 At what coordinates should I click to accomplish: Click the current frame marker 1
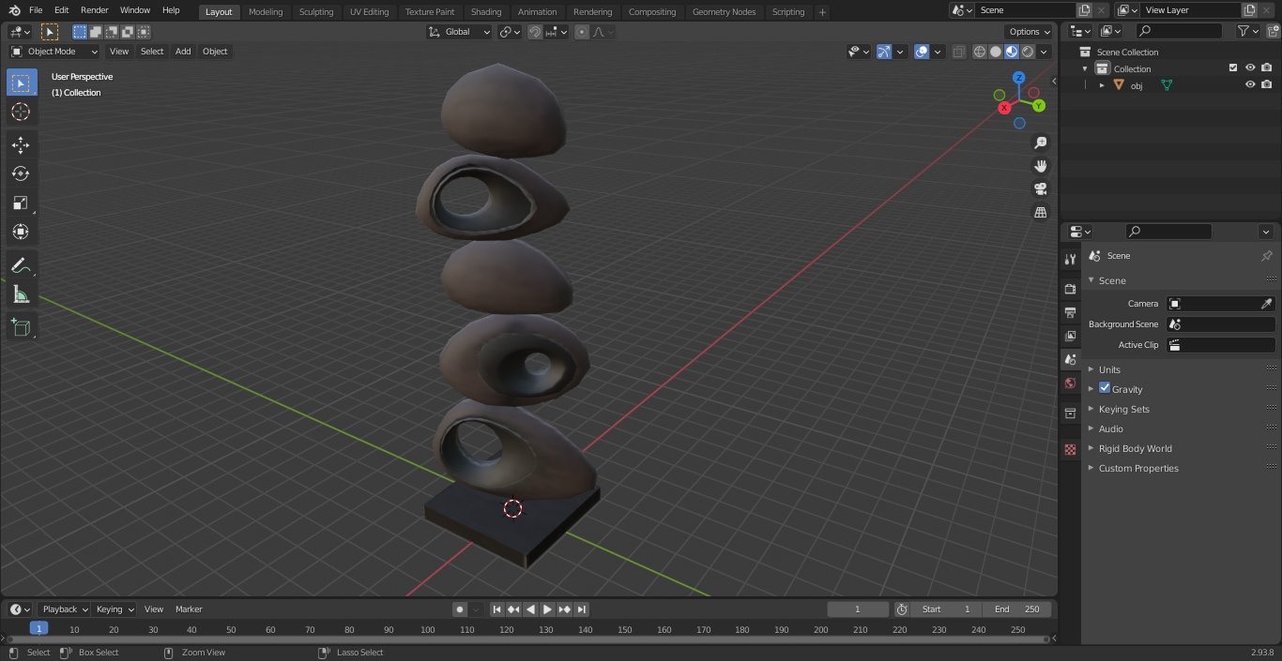pos(38,628)
